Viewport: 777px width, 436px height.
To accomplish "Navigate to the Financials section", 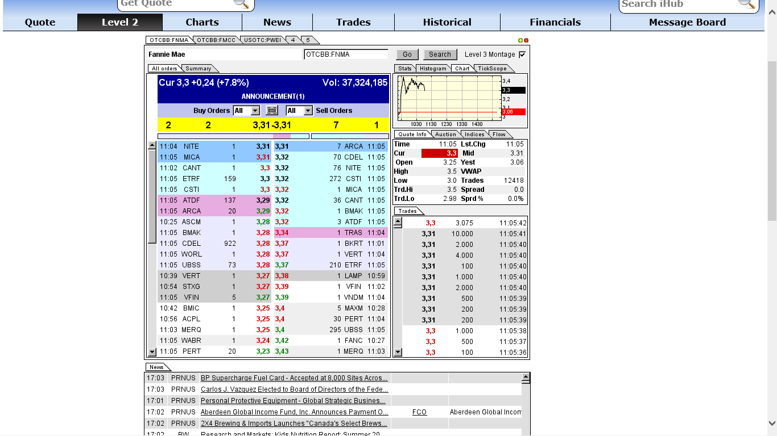I will (555, 22).
